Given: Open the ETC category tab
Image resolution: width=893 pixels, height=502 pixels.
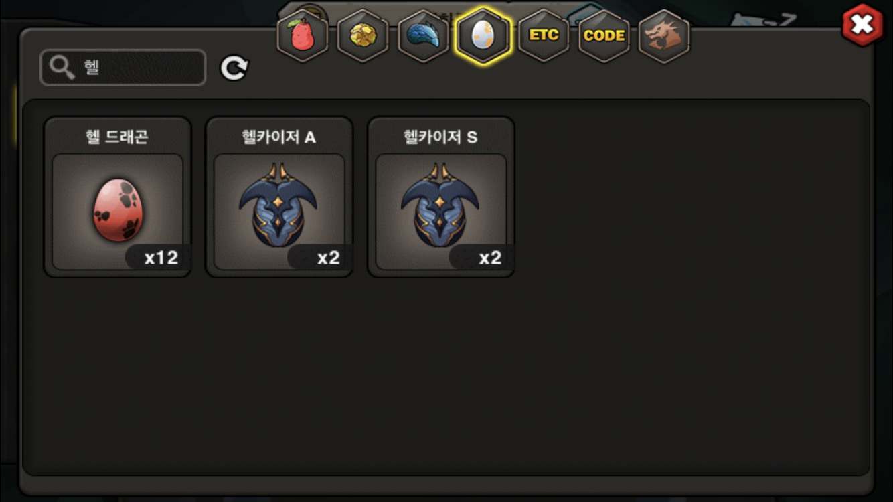Looking at the screenshot, I should click(544, 35).
